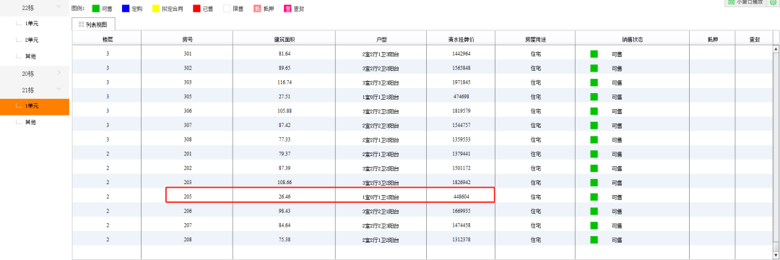The width and height of the screenshot is (780, 260).
Task: Click the table scrollbar up arrow
Action: click(776, 48)
